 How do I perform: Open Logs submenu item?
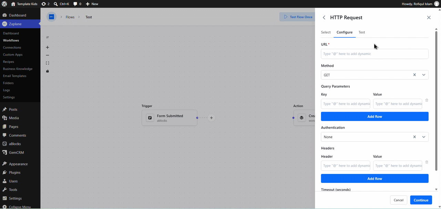click(x=7, y=90)
